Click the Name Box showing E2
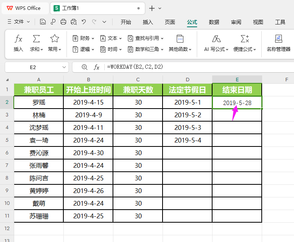Image resolution: width=294 pixels, height=242 pixels. coord(33,68)
